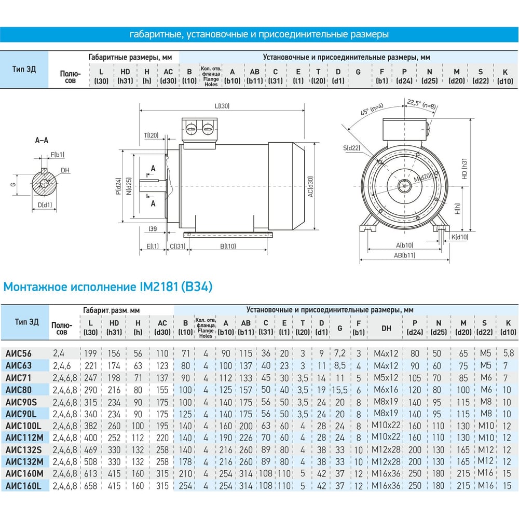The height and width of the screenshot is (519, 519).
Task: Click the A–A shaft cross-section drawing
Action: 44,183
